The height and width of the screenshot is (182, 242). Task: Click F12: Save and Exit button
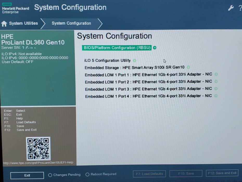click(222, 173)
